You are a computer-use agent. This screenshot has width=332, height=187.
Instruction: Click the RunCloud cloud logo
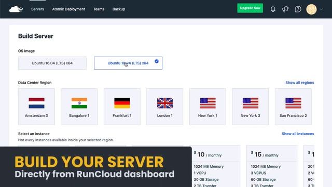[x=16, y=9]
